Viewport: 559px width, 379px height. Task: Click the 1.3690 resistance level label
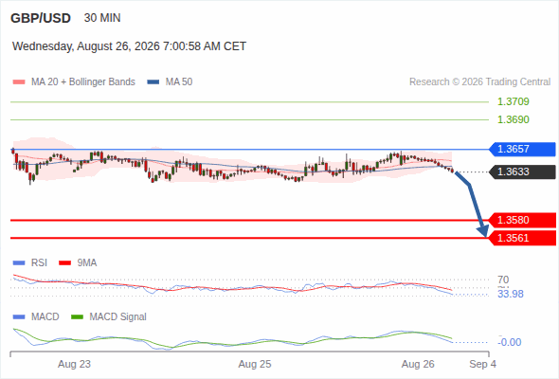coord(513,119)
